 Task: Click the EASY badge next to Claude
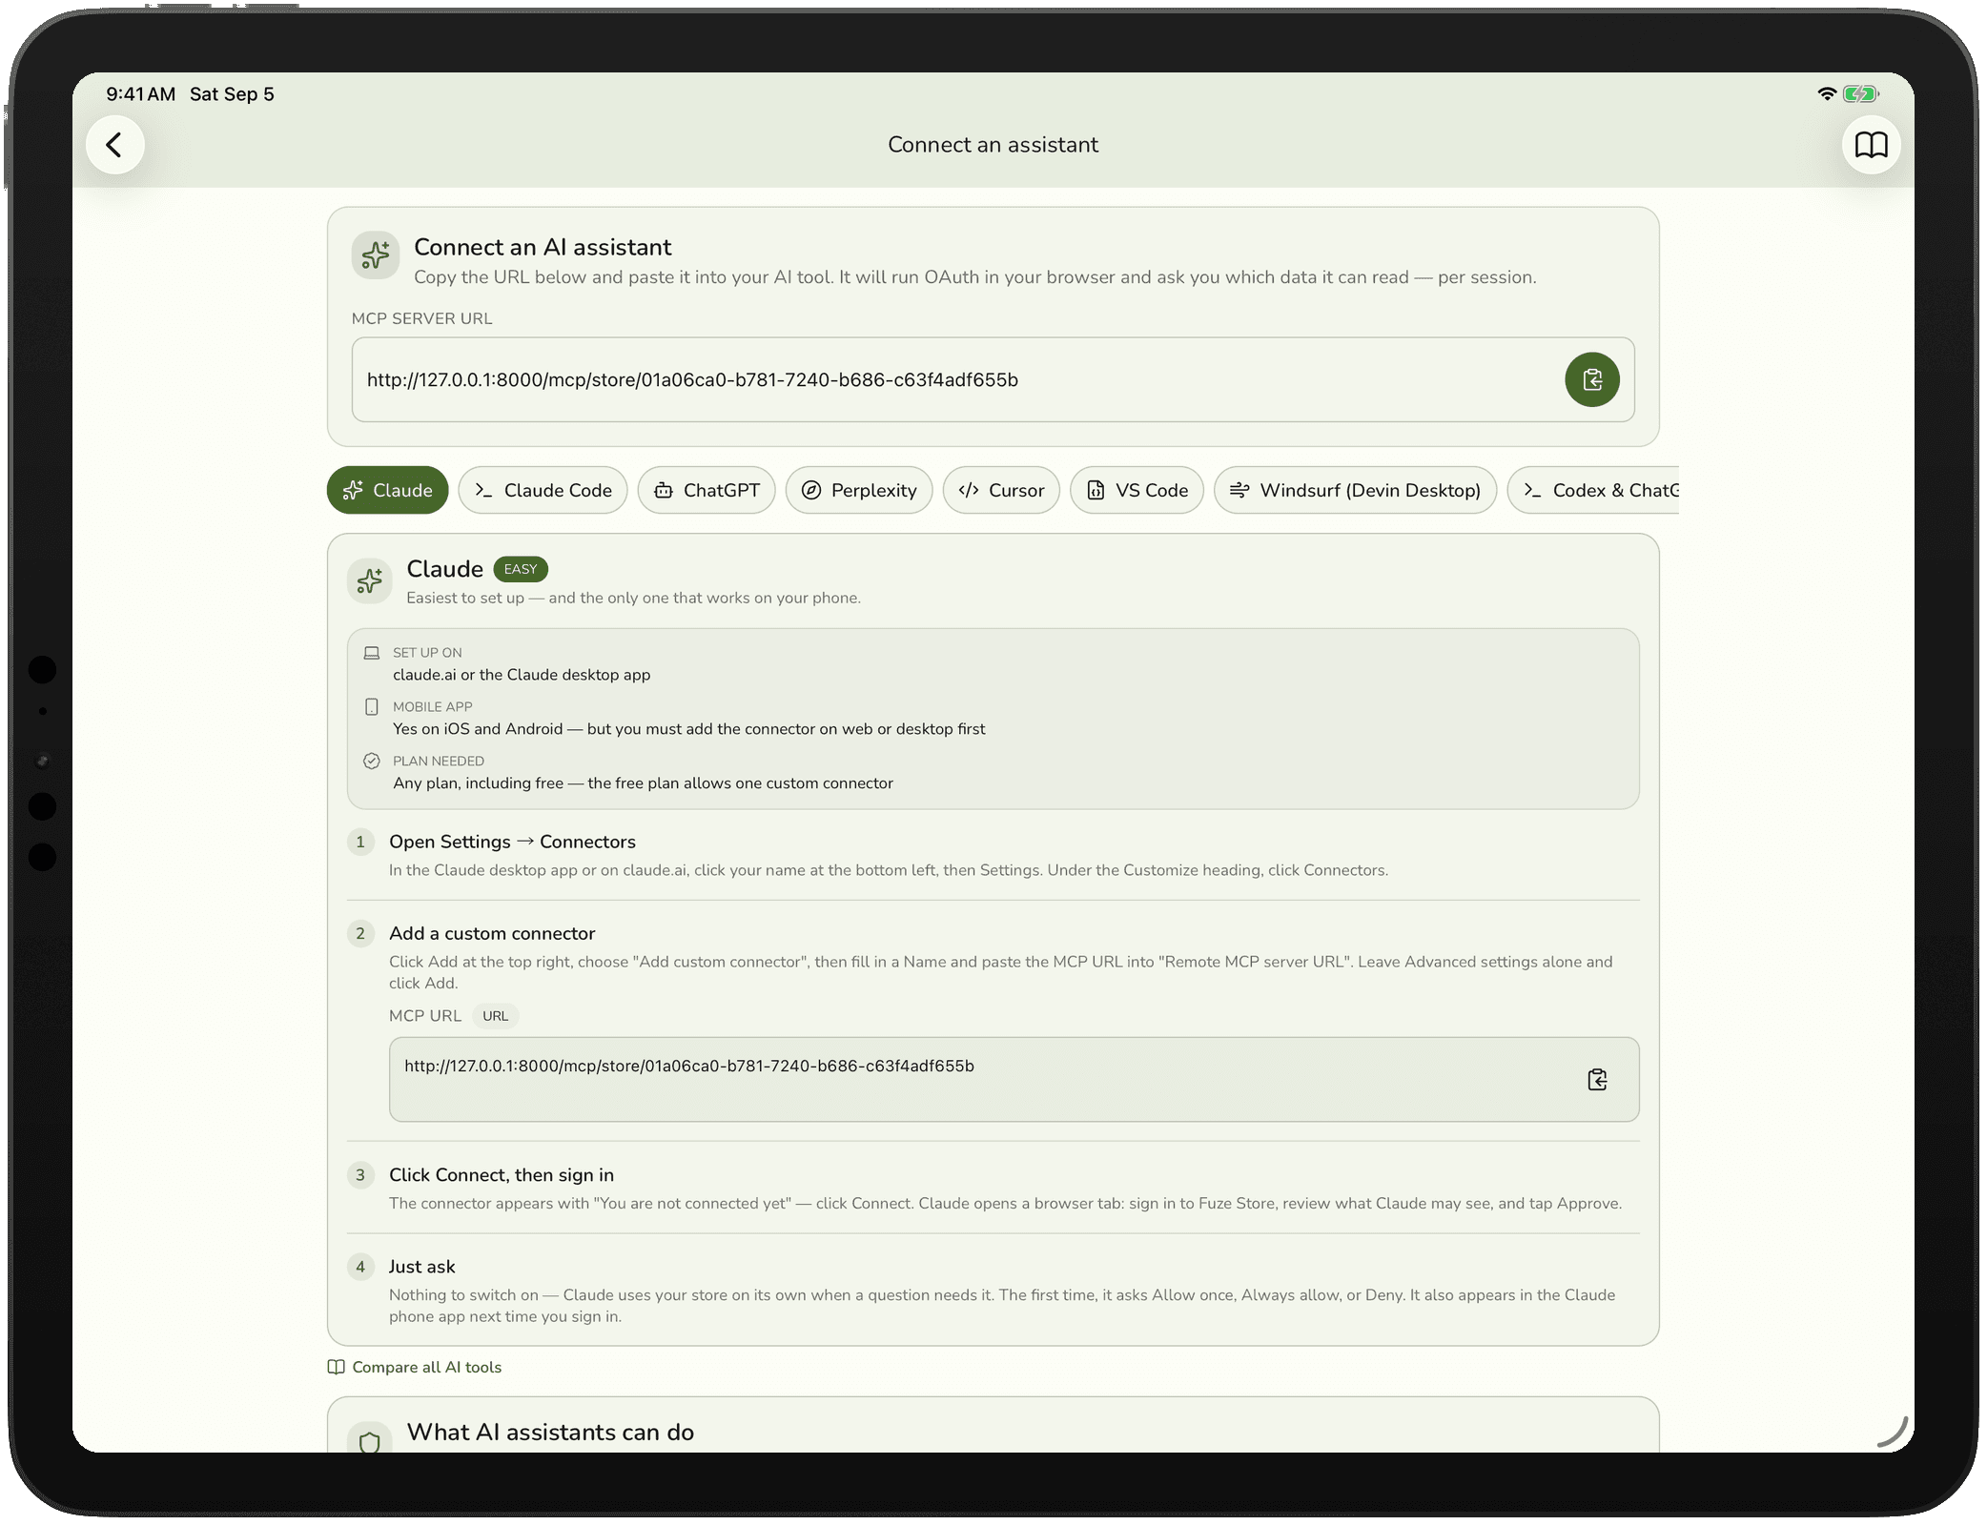click(x=521, y=569)
